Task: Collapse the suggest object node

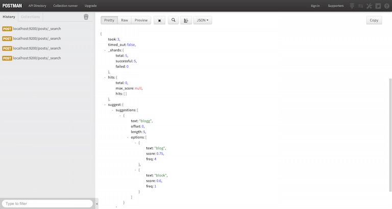Action: [x=104, y=104]
